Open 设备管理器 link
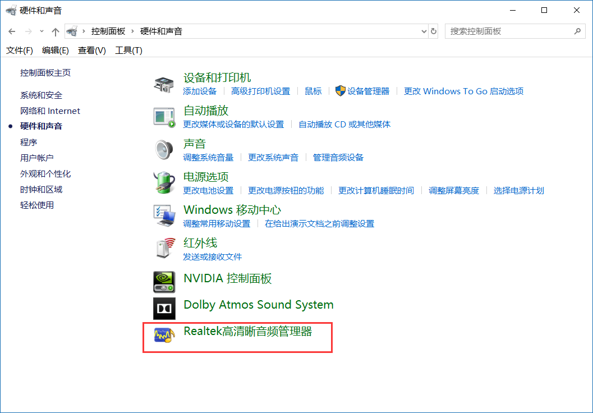The height and width of the screenshot is (413, 593). click(x=369, y=91)
